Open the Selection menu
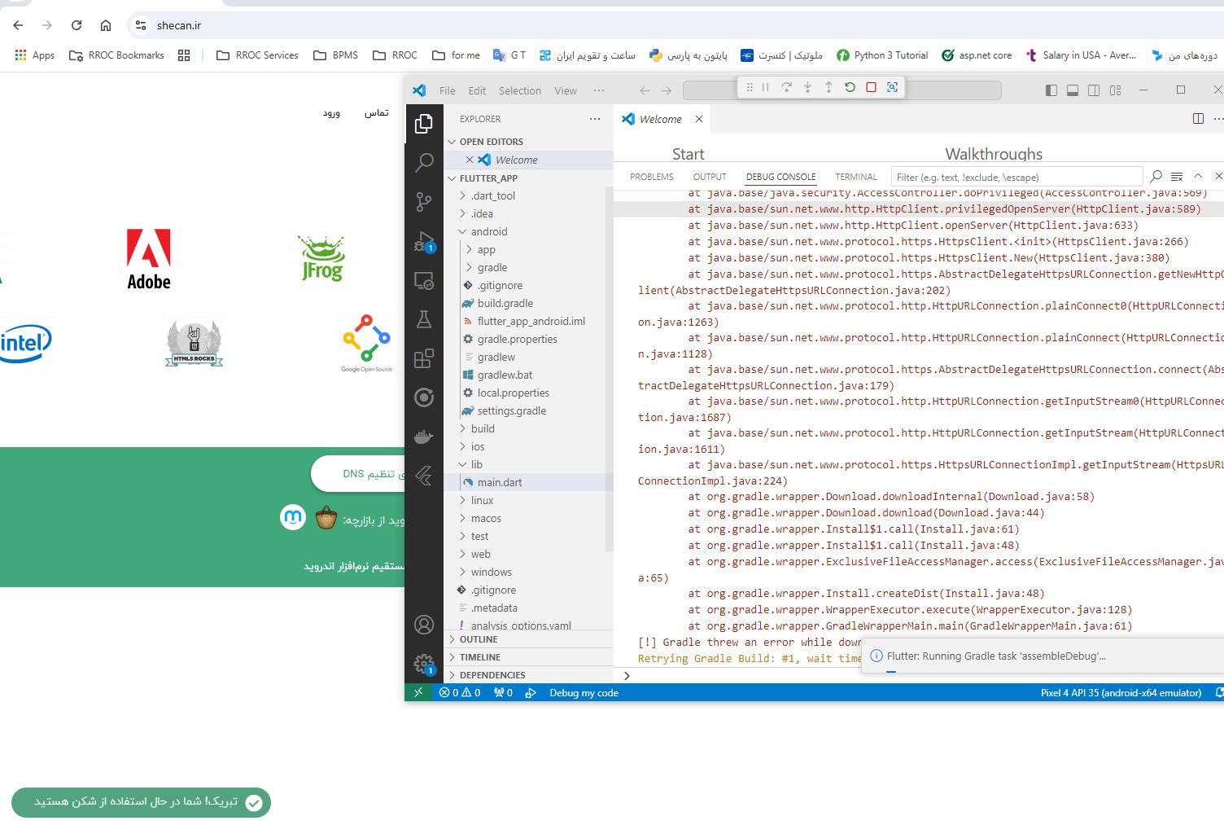 coord(520,90)
